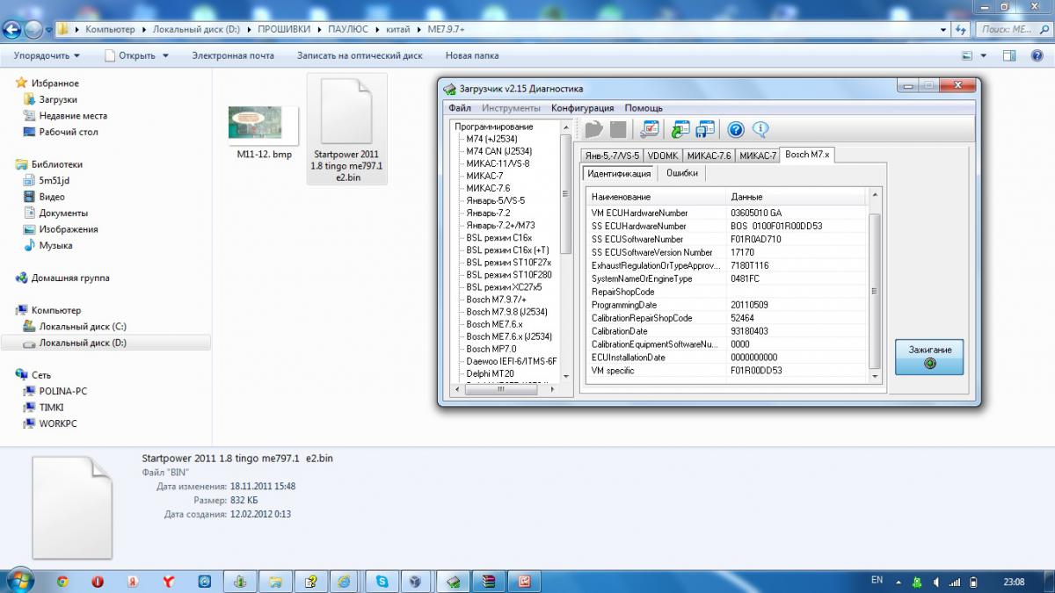Click Электронная почта in the Explorer toolbar
Viewport: 1055px width, 593px height.
(233, 55)
